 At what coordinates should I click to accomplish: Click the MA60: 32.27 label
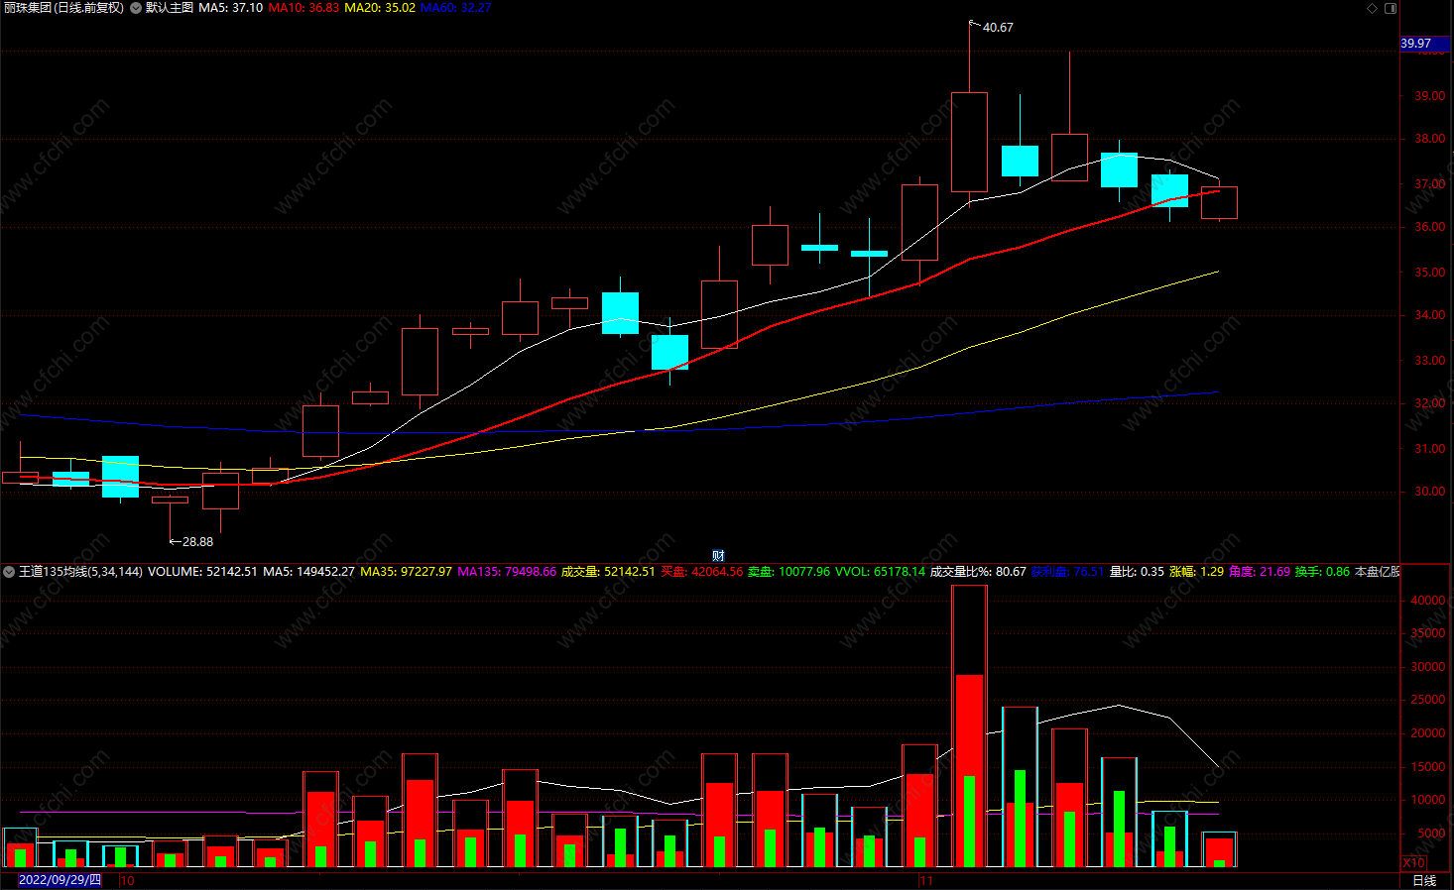click(456, 8)
